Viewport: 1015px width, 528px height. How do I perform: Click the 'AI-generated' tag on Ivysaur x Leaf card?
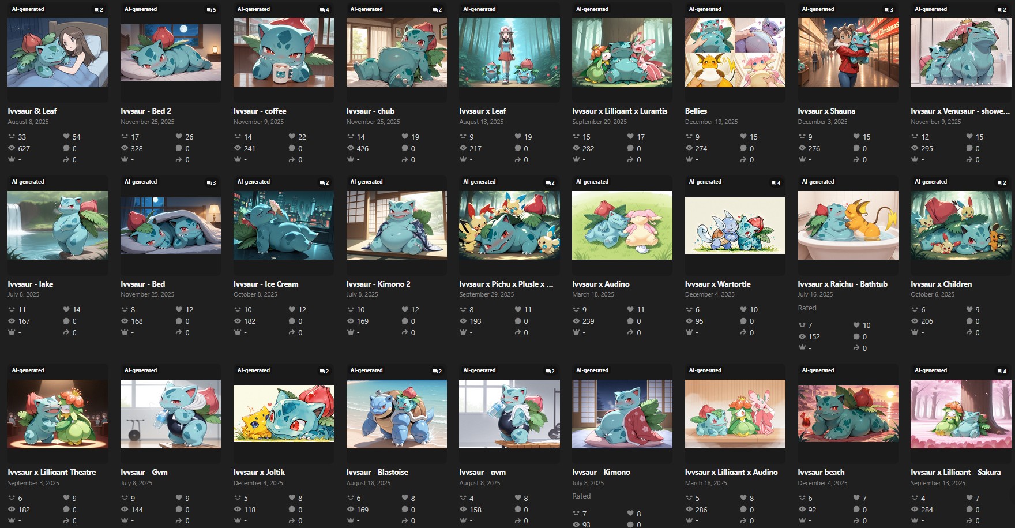[x=479, y=9]
